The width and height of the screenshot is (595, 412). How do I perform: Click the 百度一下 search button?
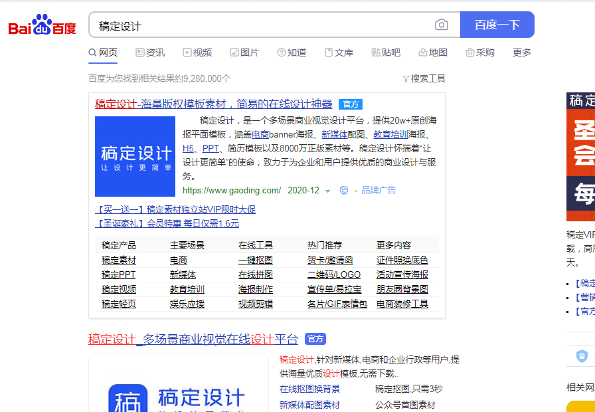(x=497, y=25)
